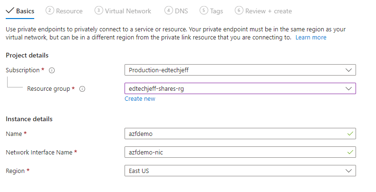The image size is (376, 192).
Task: Click the Tags step number icon
Action: [x=204, y=10]
